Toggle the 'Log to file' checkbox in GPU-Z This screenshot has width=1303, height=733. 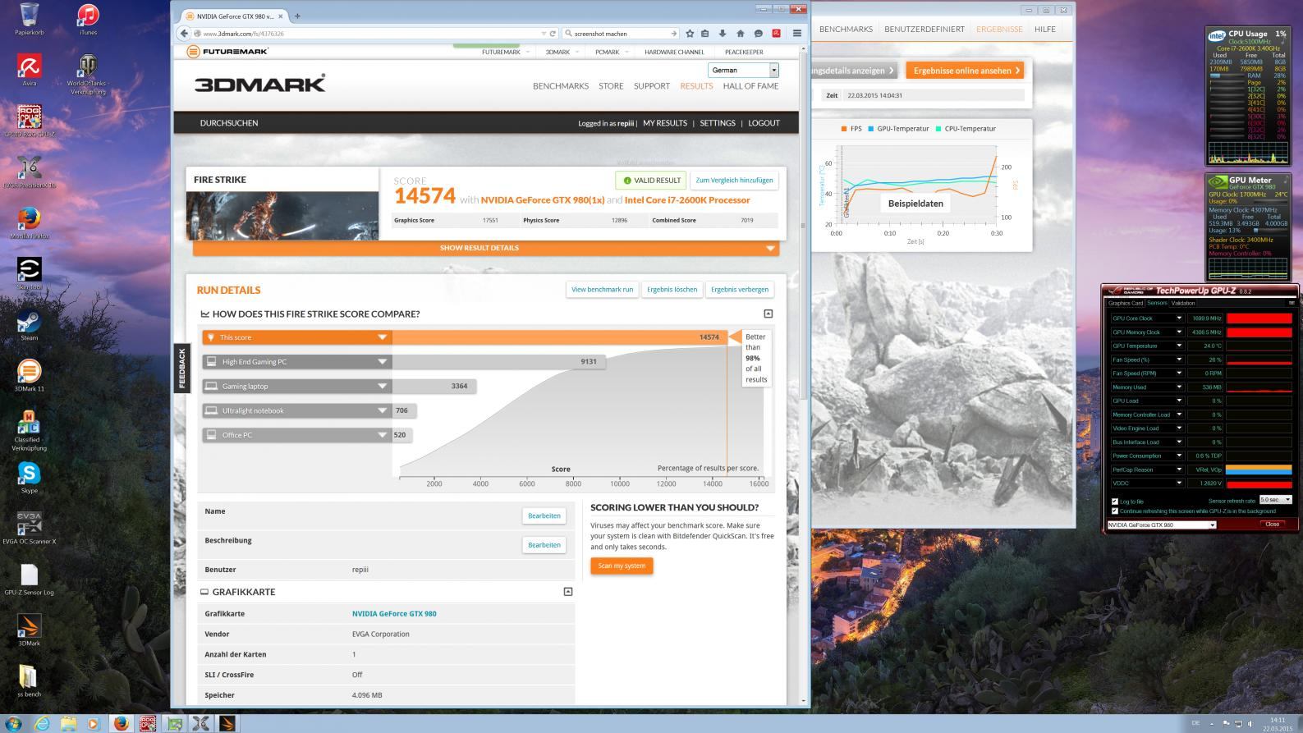1115,502
